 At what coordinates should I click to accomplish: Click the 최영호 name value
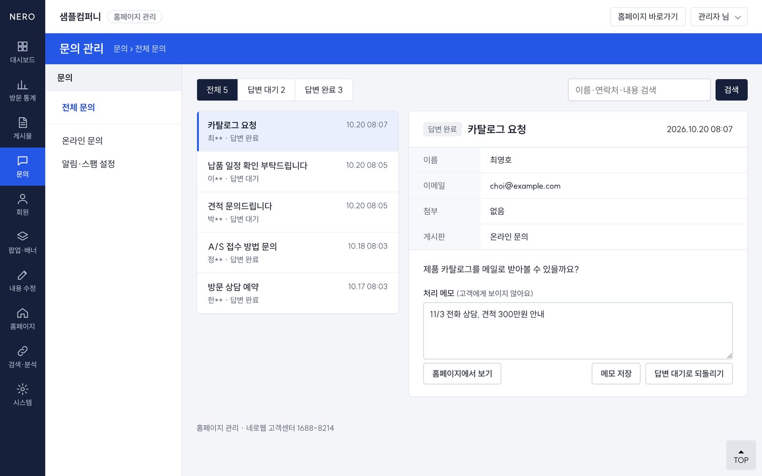point(501,160)
